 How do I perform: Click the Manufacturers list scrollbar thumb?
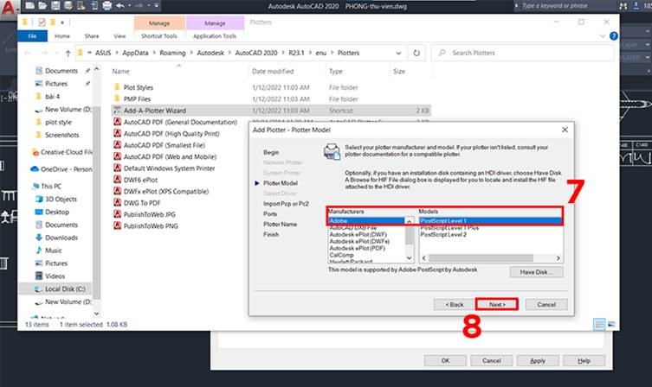coord(410,235)
